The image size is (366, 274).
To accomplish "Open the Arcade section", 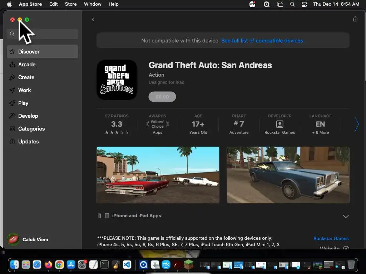I will tap(43, 65).
